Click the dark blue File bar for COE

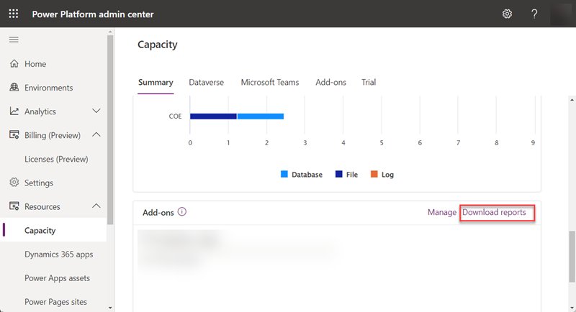click(213, 116)
